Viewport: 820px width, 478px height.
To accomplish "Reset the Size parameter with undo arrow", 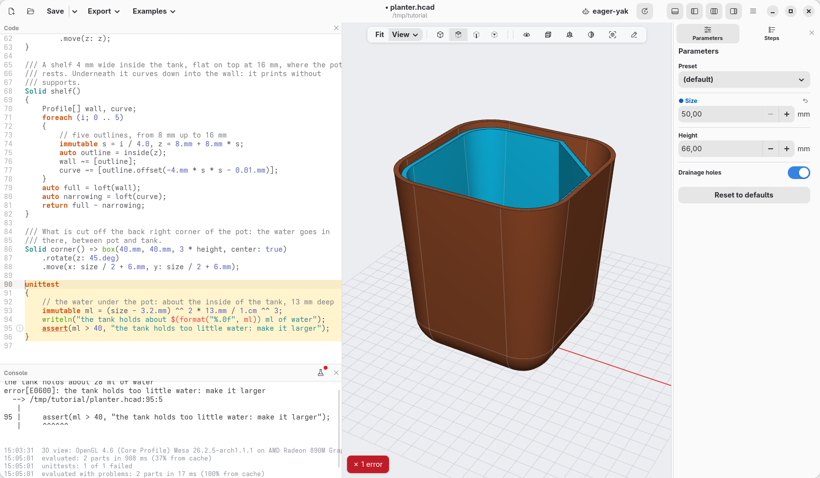I will pos(805,101).
